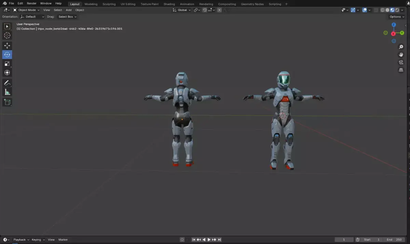Click the End frame field 250
The image size is (410, 244).
point(394,240)
